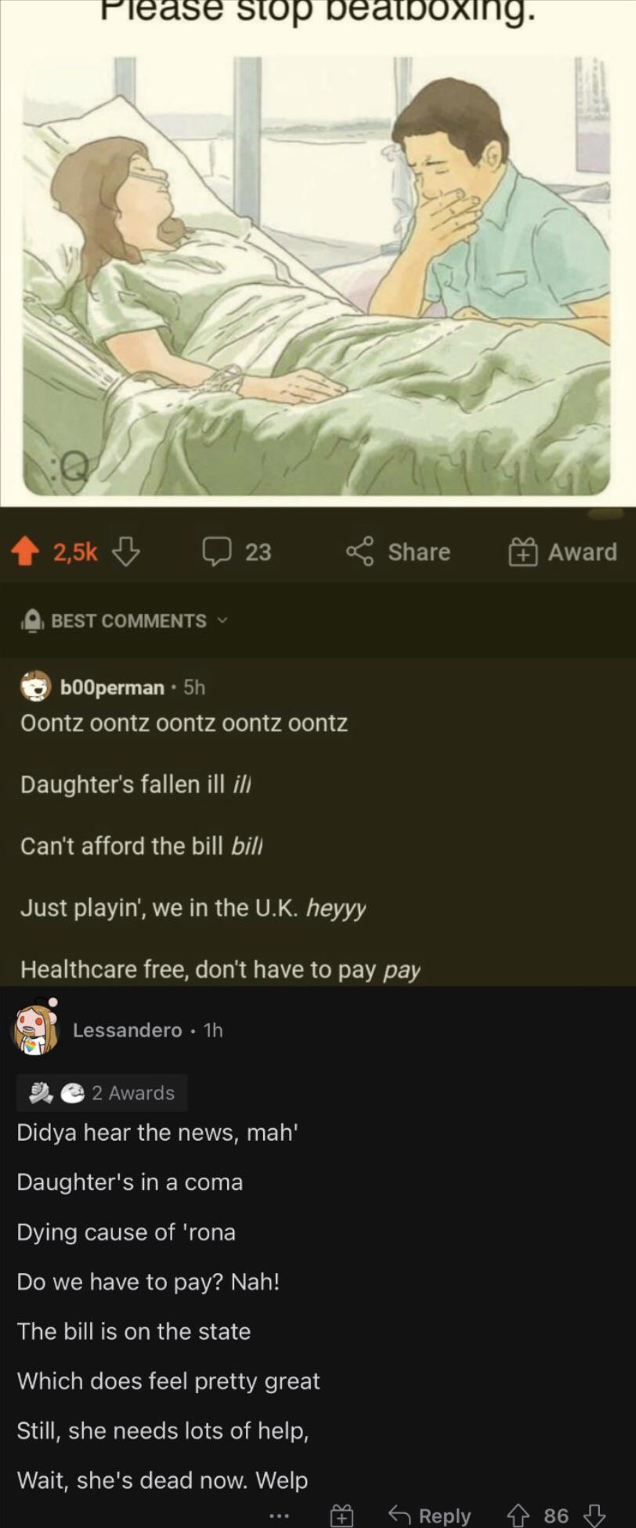The height and width of the screenshot is (1528, 636).
Task: Award Lessandero's comment with gift icon
Action: [341, 1515]
